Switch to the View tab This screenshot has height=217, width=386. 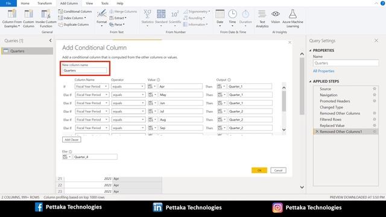(x=89, y=4)
